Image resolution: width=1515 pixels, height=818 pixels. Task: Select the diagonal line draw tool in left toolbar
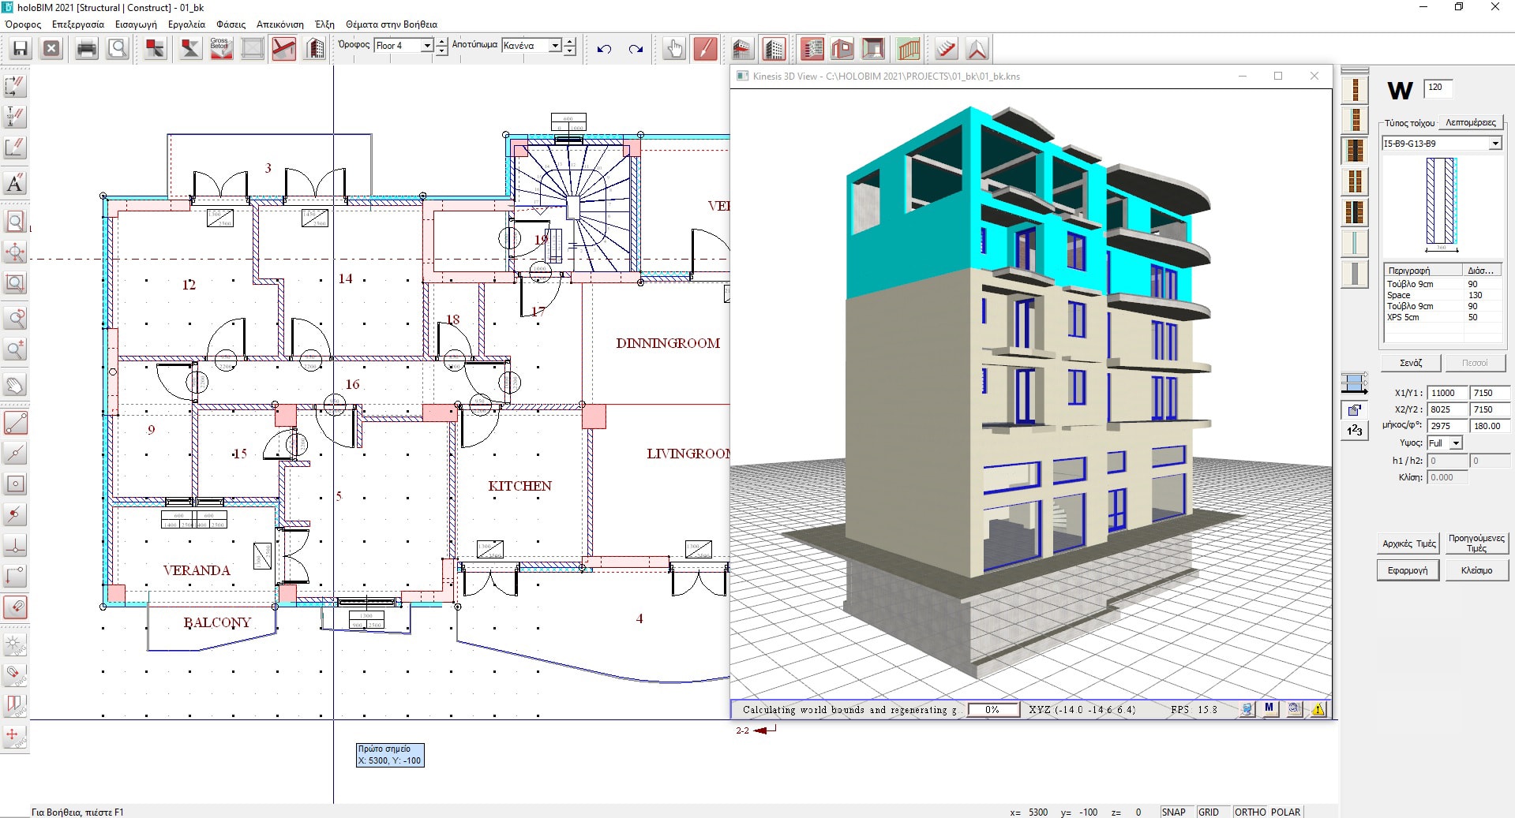click(15, 423)
